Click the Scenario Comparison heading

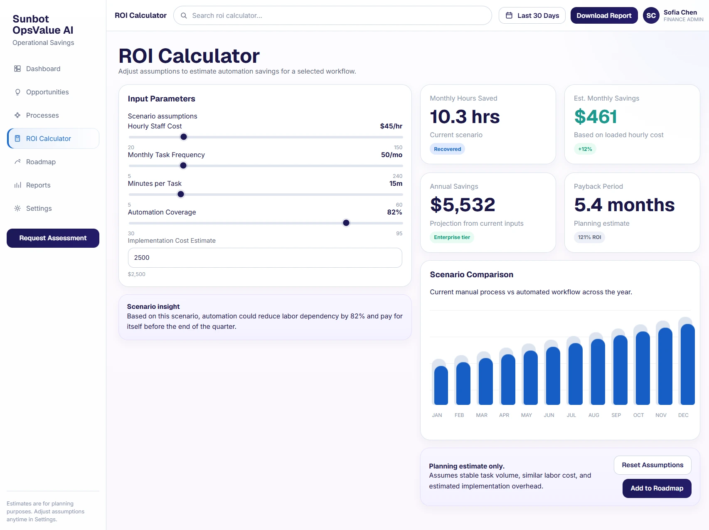click(x=472, y=275)
